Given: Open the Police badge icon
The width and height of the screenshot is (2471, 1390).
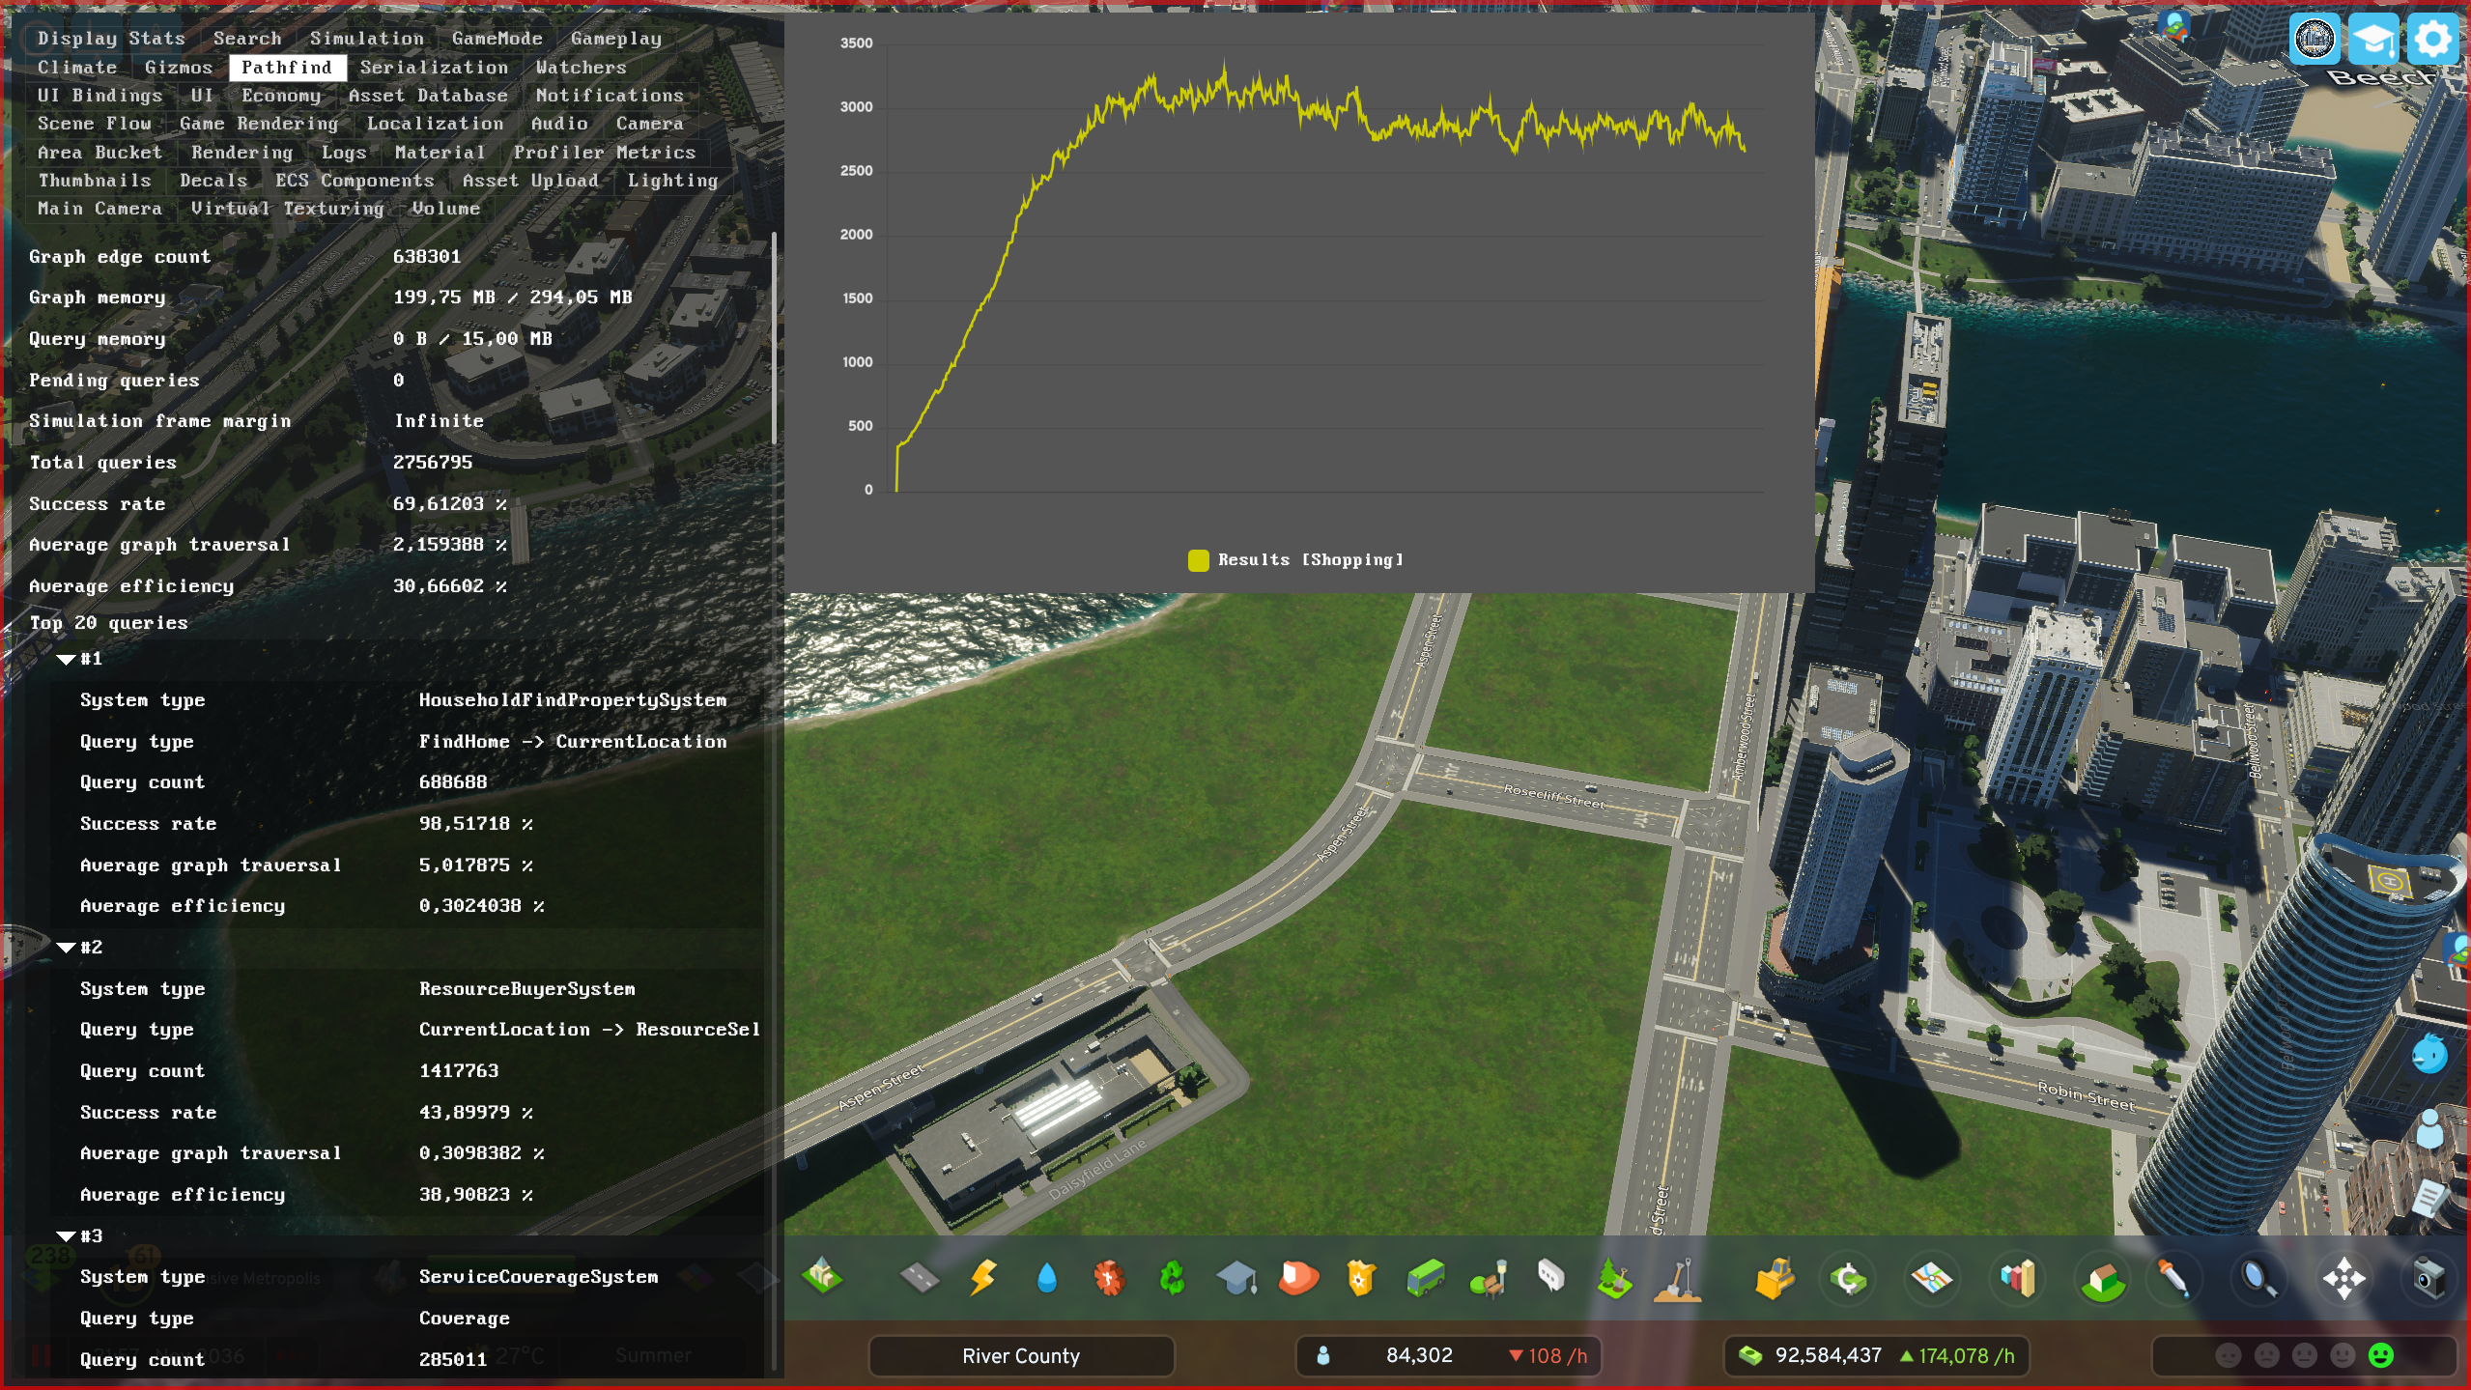Looking at the screenshot, I should click(1360, 1278).
